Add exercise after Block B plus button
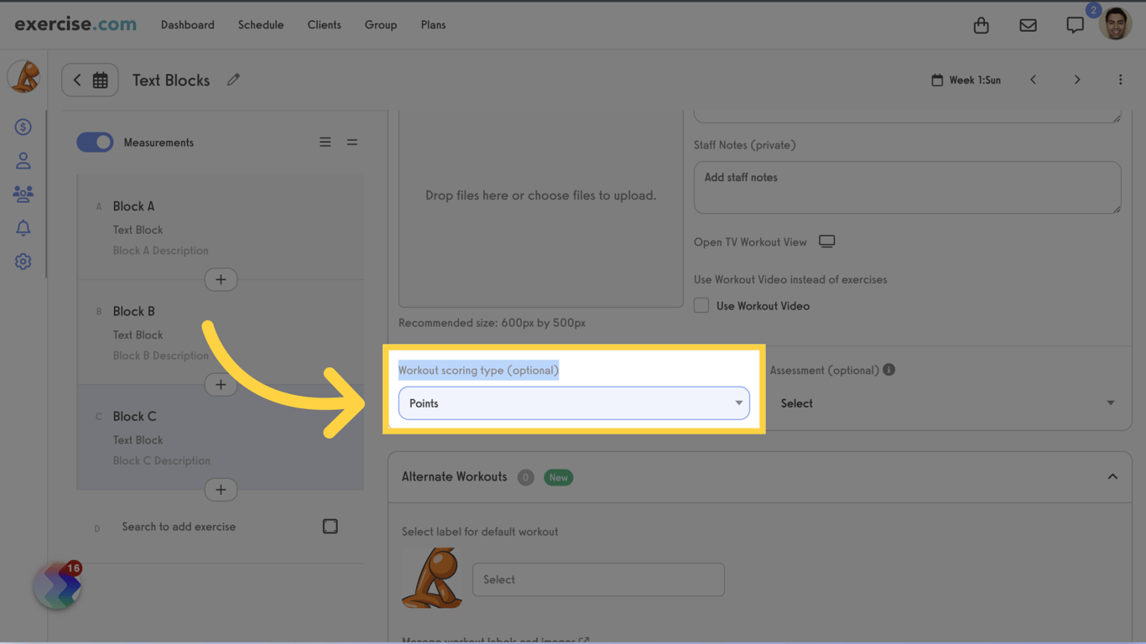 tap(221, 385)
